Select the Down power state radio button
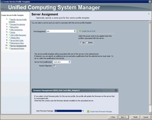Image resolution: width=152 pixels, height=120 pixels. [x=87, y=42]
